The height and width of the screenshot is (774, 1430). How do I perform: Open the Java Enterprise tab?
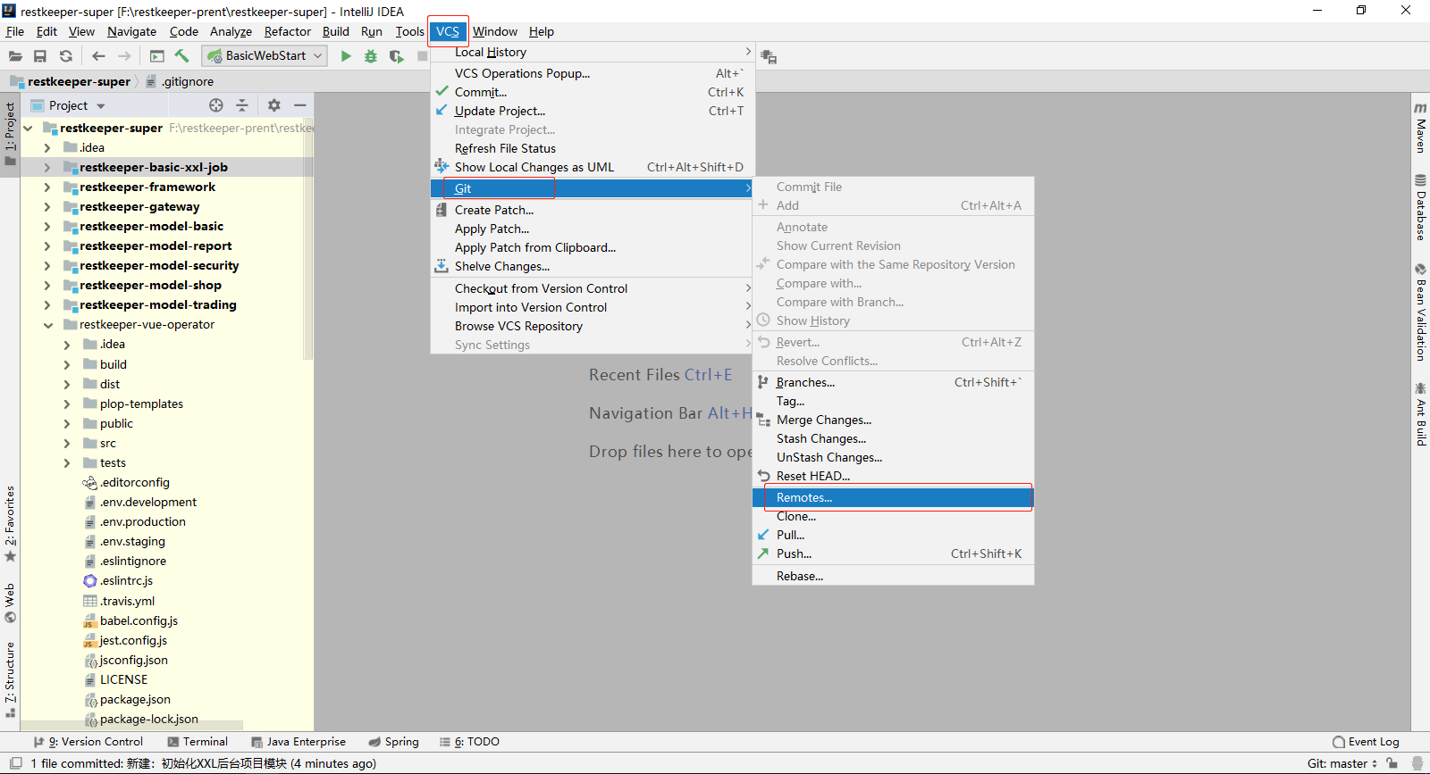299,742
